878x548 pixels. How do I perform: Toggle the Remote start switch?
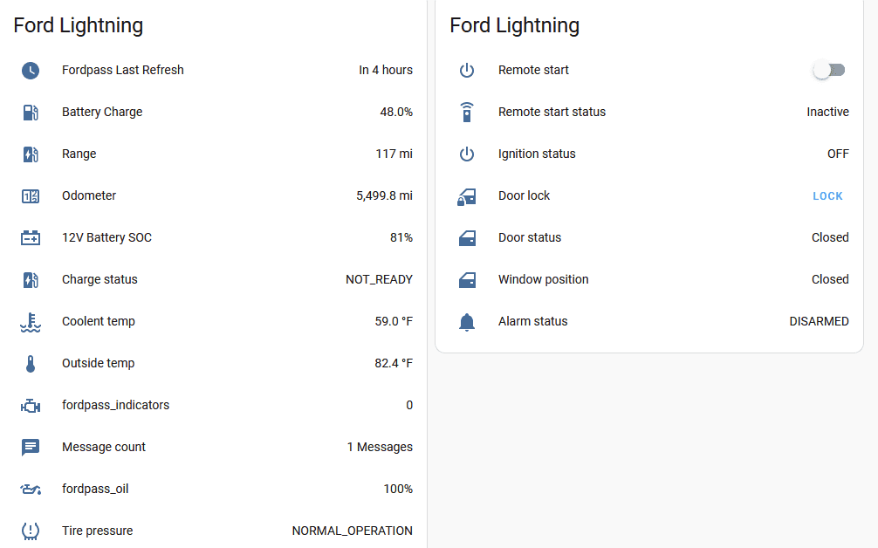coord(828,71)
